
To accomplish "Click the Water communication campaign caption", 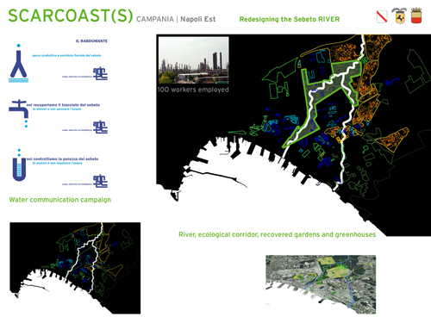I will 60,200.
